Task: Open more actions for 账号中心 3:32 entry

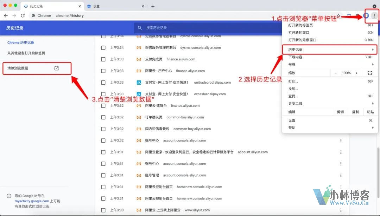Action: [341, 140]
